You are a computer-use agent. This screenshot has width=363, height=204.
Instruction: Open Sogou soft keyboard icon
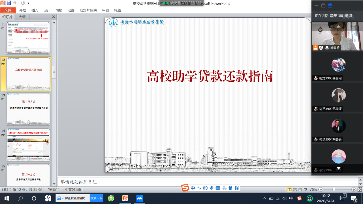pyautogui.click(x=218, y=188)
